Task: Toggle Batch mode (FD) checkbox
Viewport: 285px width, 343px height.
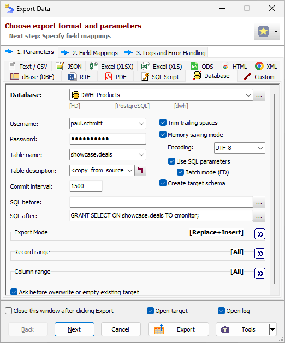Action: (180, 172)
